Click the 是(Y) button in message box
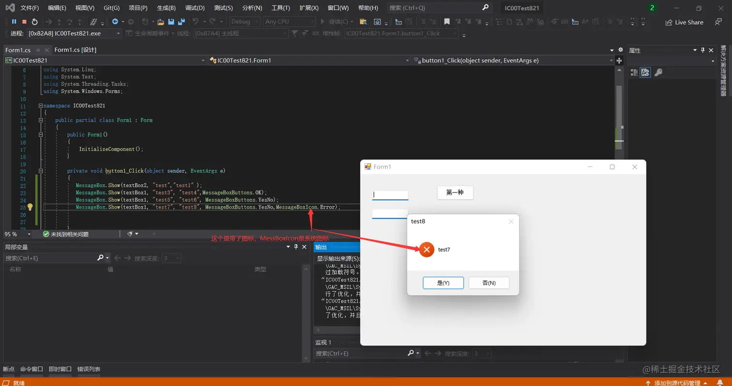 [x=443, y=283]
